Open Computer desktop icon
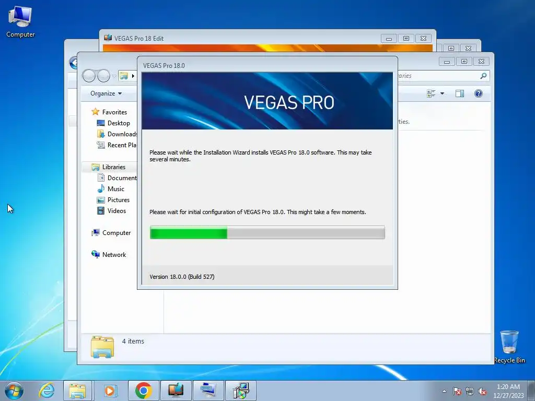 pyautogui.click(x=20, y=21)
